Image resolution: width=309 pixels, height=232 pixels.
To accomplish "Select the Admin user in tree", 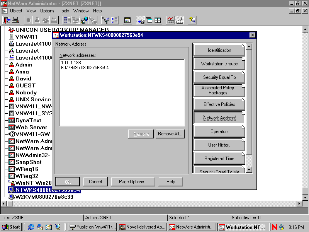I will pyautogui.click(x=24, y=65).
